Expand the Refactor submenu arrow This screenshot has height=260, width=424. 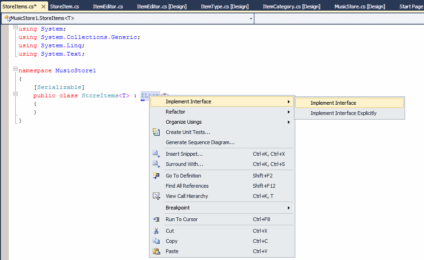pos(289,112)
